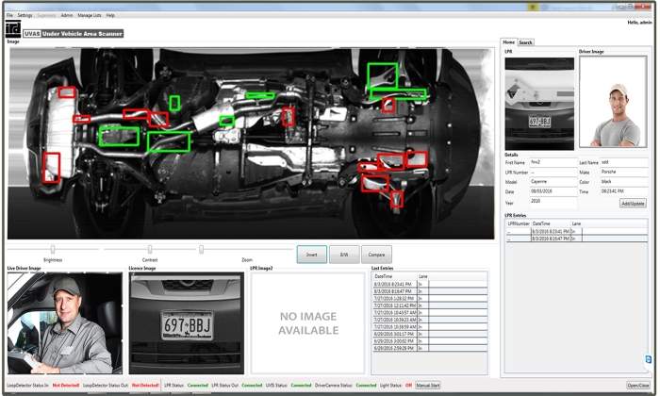Click the Add/Update button
The image size is (660, 396).
pyautogui.click(x=633, y=203)
